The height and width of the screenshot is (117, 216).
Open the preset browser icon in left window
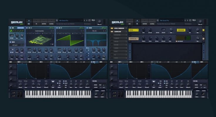pyautogui.click(x=89, y=20)
